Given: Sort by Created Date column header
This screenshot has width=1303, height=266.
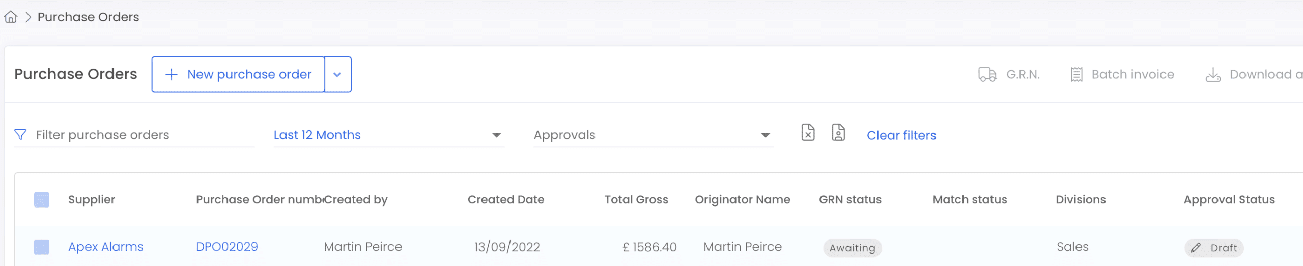Looking at the screenshot, I should click(x=506, y=200).
